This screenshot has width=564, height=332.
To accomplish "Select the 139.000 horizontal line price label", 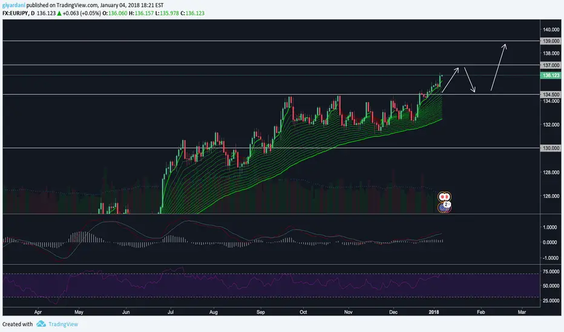I will [551, 41].
